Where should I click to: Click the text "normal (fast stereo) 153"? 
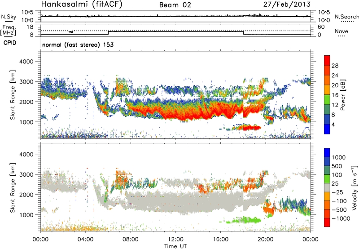pyautogui.click(x=78, y=44)
